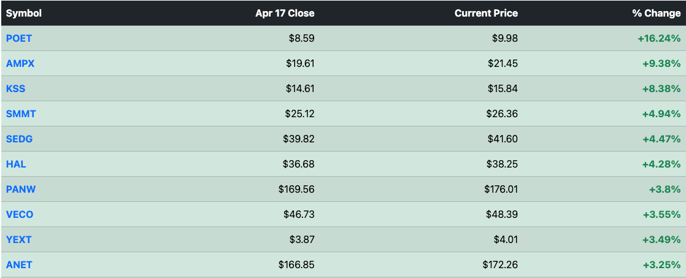
Task: Sort by the Symbol column header
Action: click(24, 13)
